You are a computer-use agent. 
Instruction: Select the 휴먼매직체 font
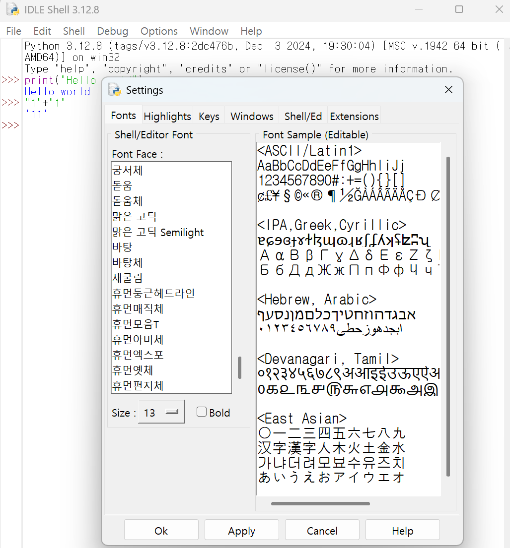point(171,308)
